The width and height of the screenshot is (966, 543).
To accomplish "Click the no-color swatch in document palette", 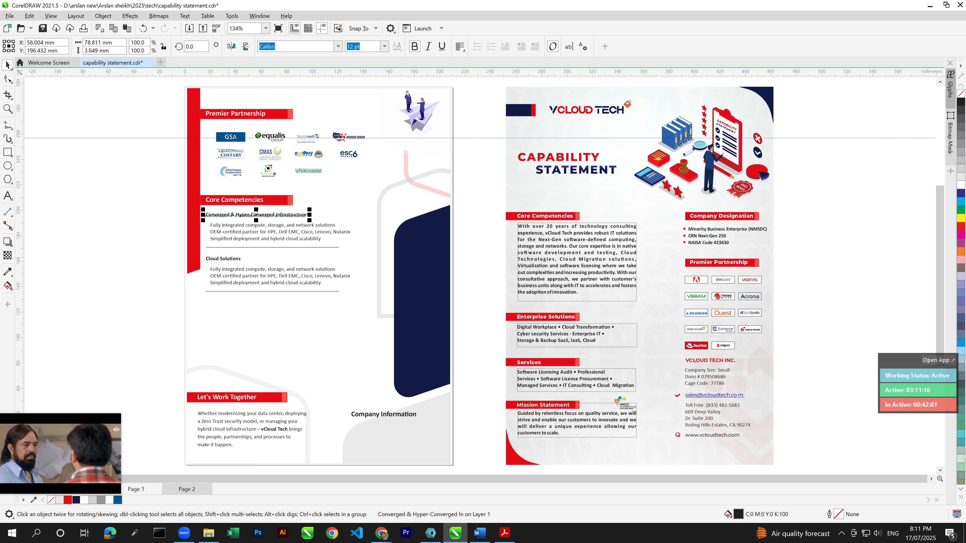I will (x=51, y=500).
